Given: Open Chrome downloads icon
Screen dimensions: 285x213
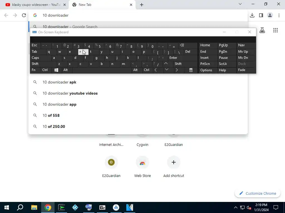Looking at the screenshot, I should [x=252, y=15].
